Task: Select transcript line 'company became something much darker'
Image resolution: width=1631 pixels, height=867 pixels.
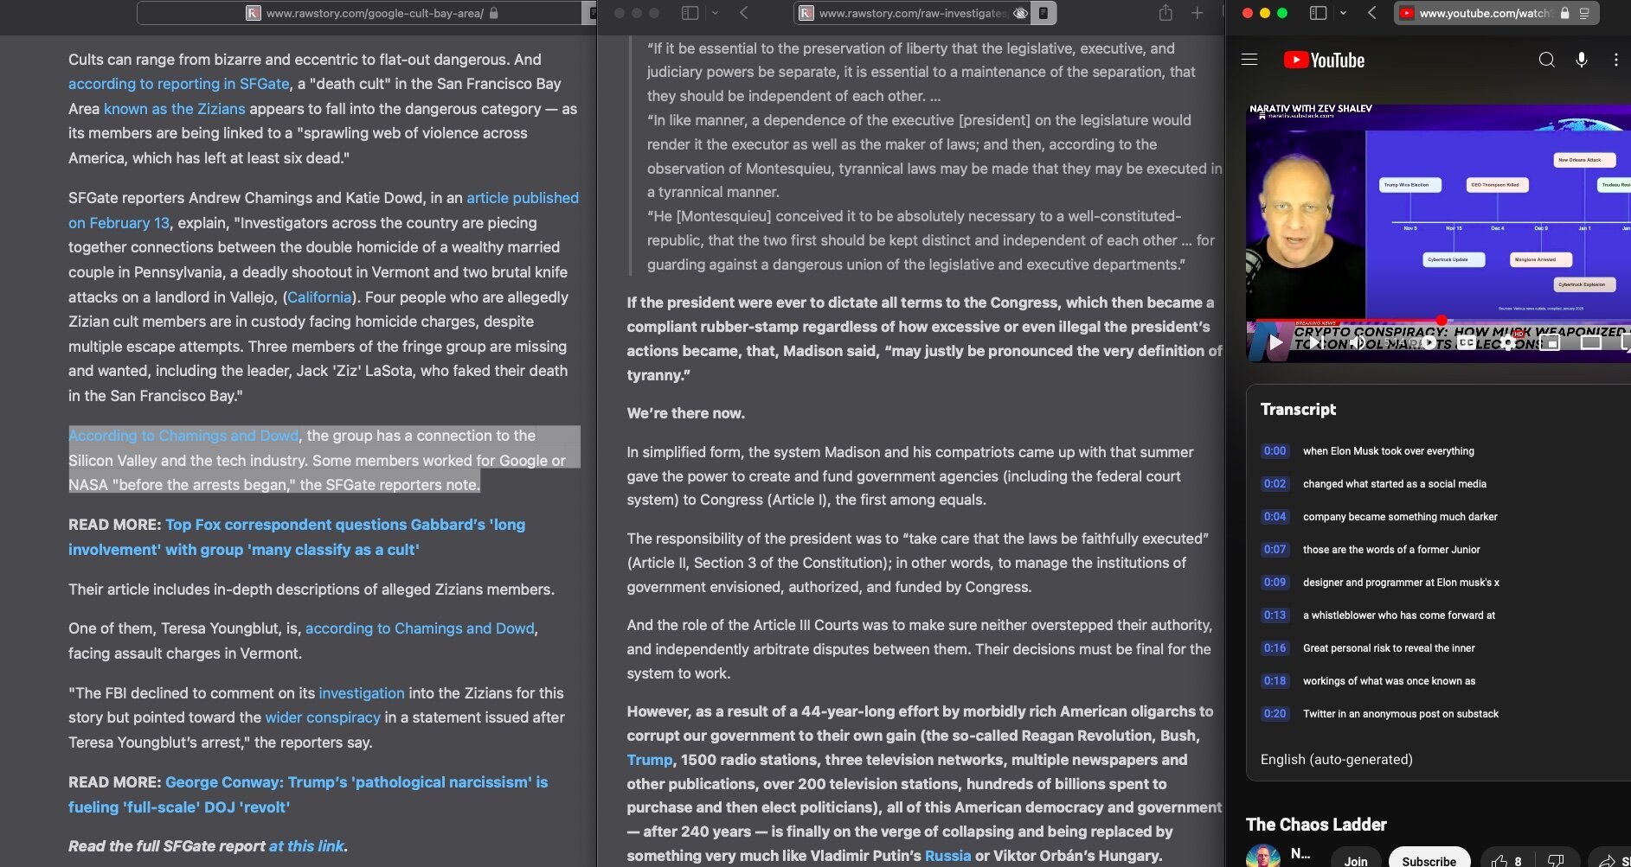Action: (1400, 517)
